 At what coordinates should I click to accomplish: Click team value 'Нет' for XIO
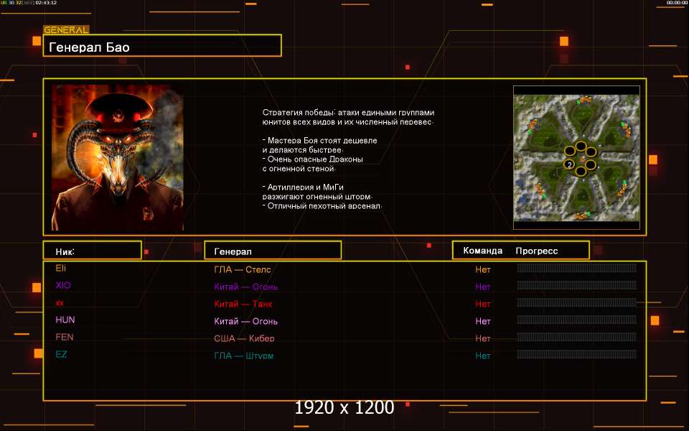482,287
